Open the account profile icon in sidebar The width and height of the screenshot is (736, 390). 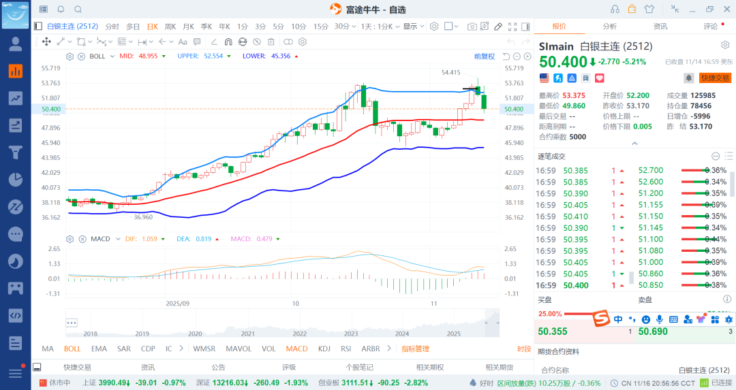pos(16,44)
